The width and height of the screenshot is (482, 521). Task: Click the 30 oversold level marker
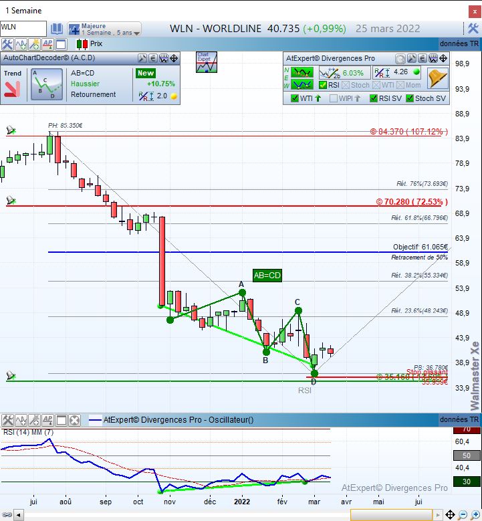tap(467, 482)
